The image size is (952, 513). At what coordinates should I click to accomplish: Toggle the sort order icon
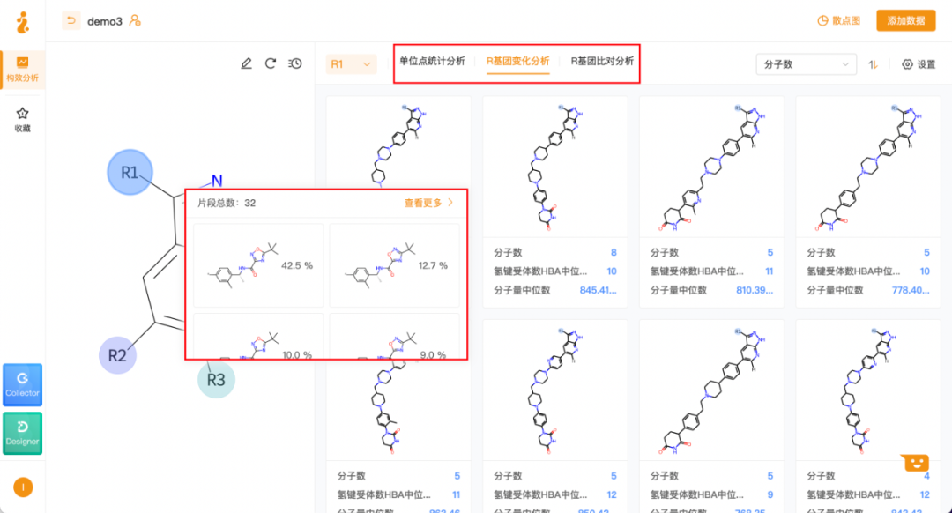click(x=874, y=64)
